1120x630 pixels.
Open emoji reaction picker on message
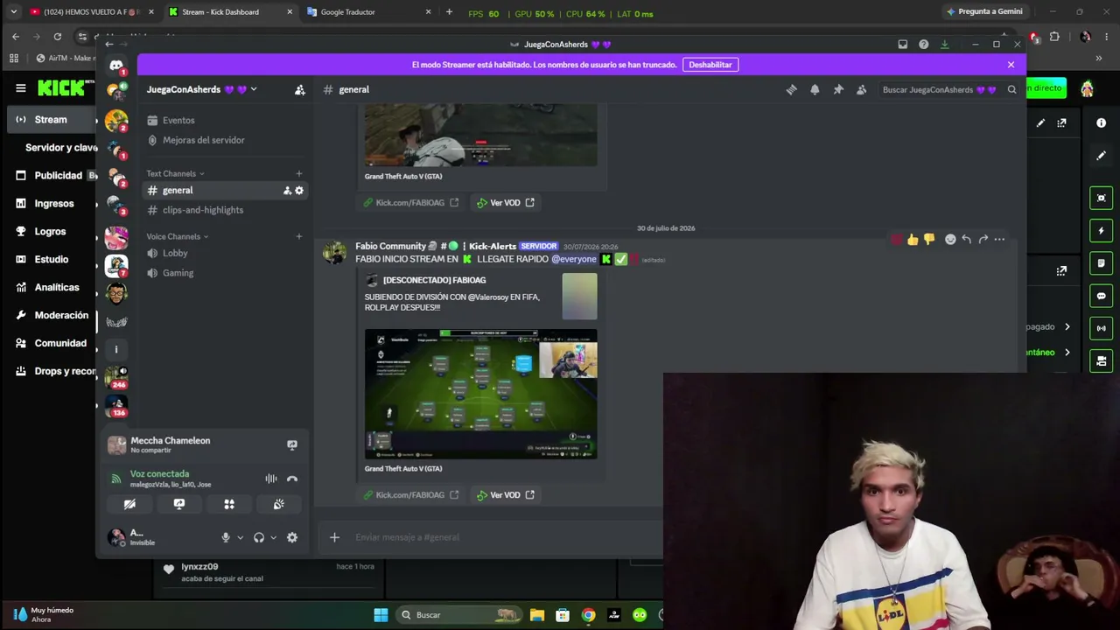tap(950, 239)
